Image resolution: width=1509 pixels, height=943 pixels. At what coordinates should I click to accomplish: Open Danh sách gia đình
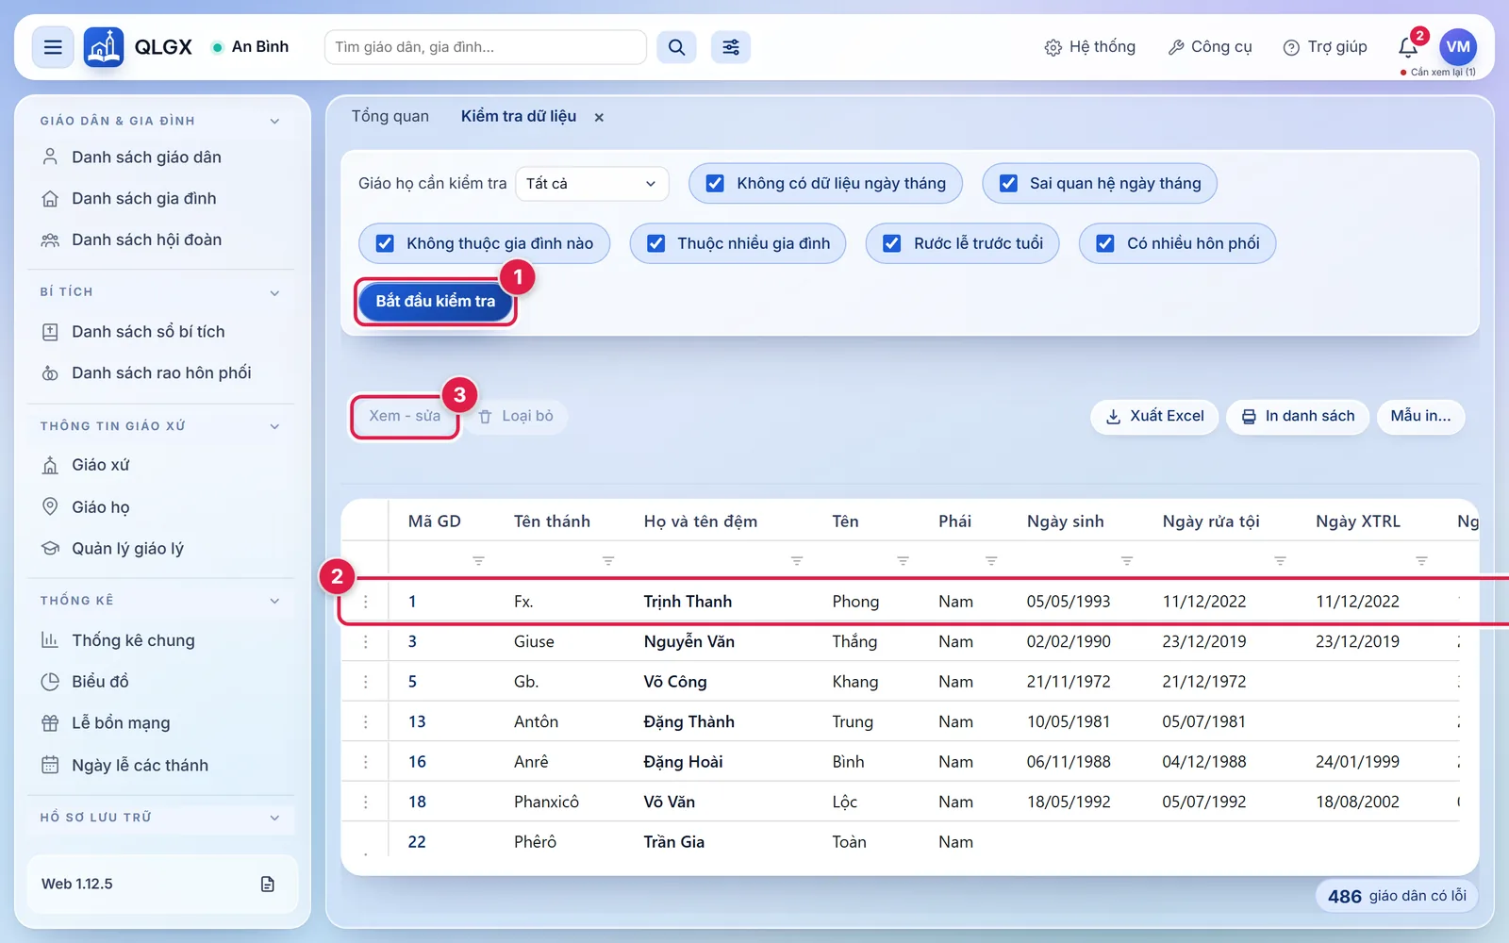click(144, 199)
